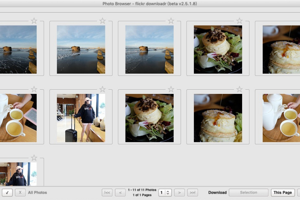Click the page number stepper arrows
Screen dimensions: 300x200
click(x=168, y=193)
